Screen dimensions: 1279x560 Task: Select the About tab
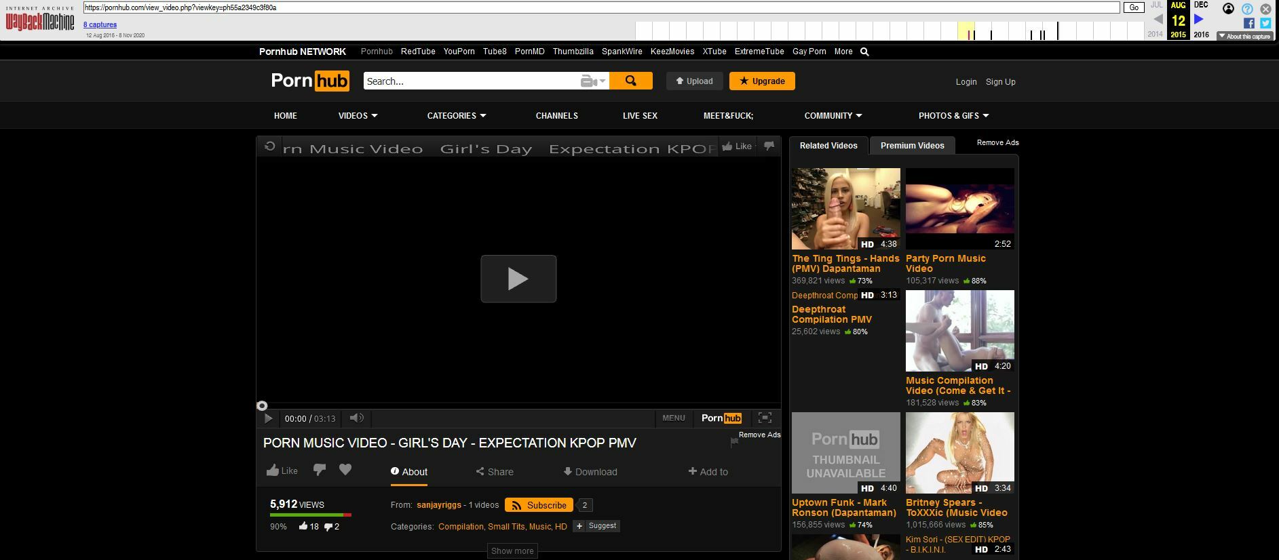point(409,472)
